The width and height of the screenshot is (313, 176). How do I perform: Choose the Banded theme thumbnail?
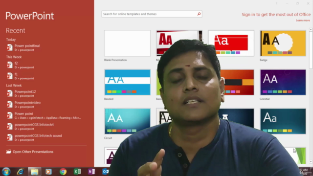[x=127, y=82]
